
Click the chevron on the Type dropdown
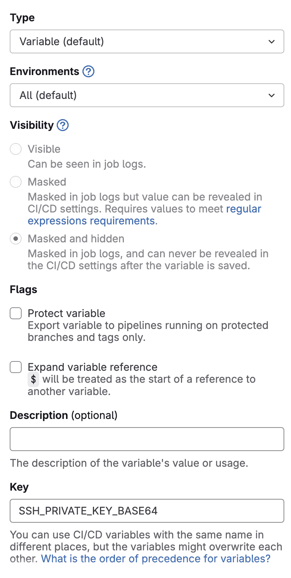272,41
